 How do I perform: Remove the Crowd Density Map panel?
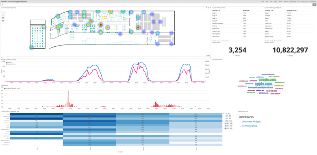click(210, 8)
